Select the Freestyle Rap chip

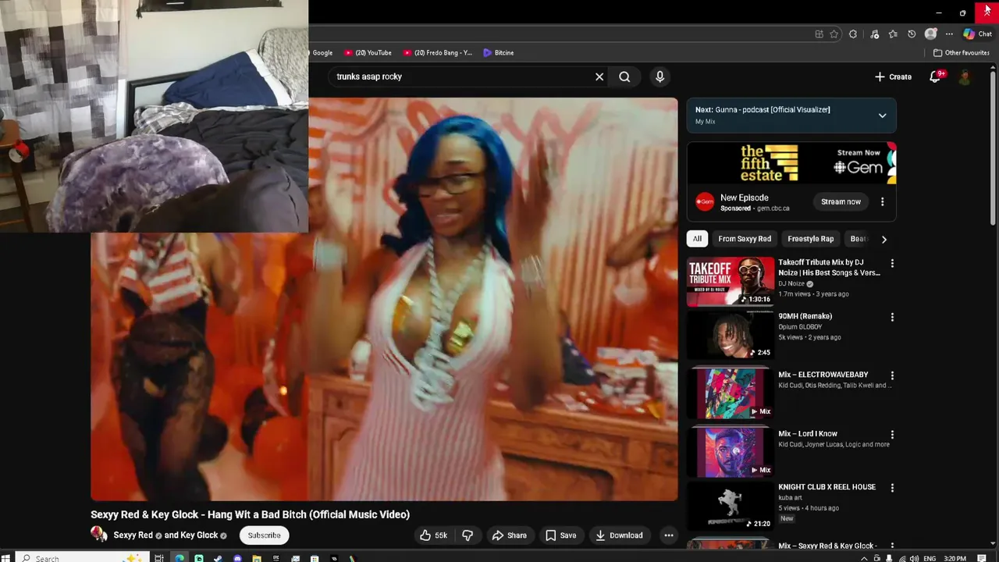(811, 239)
